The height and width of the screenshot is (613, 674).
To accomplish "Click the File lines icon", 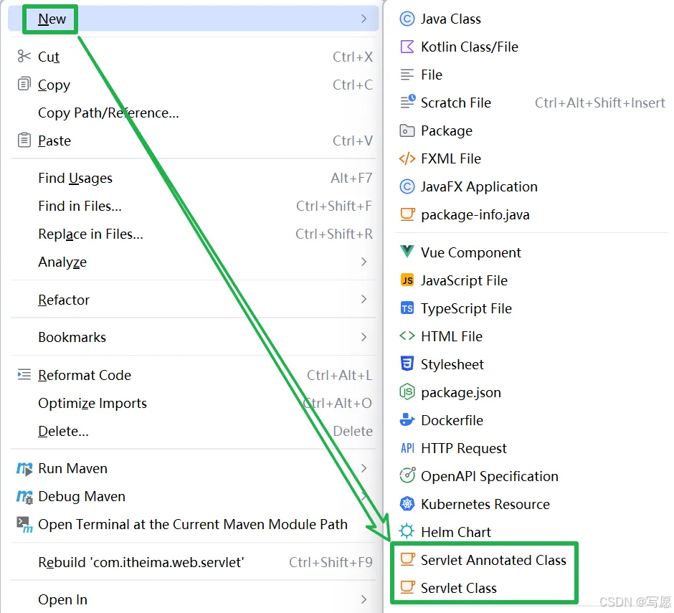I will click(x=407, y=75).
